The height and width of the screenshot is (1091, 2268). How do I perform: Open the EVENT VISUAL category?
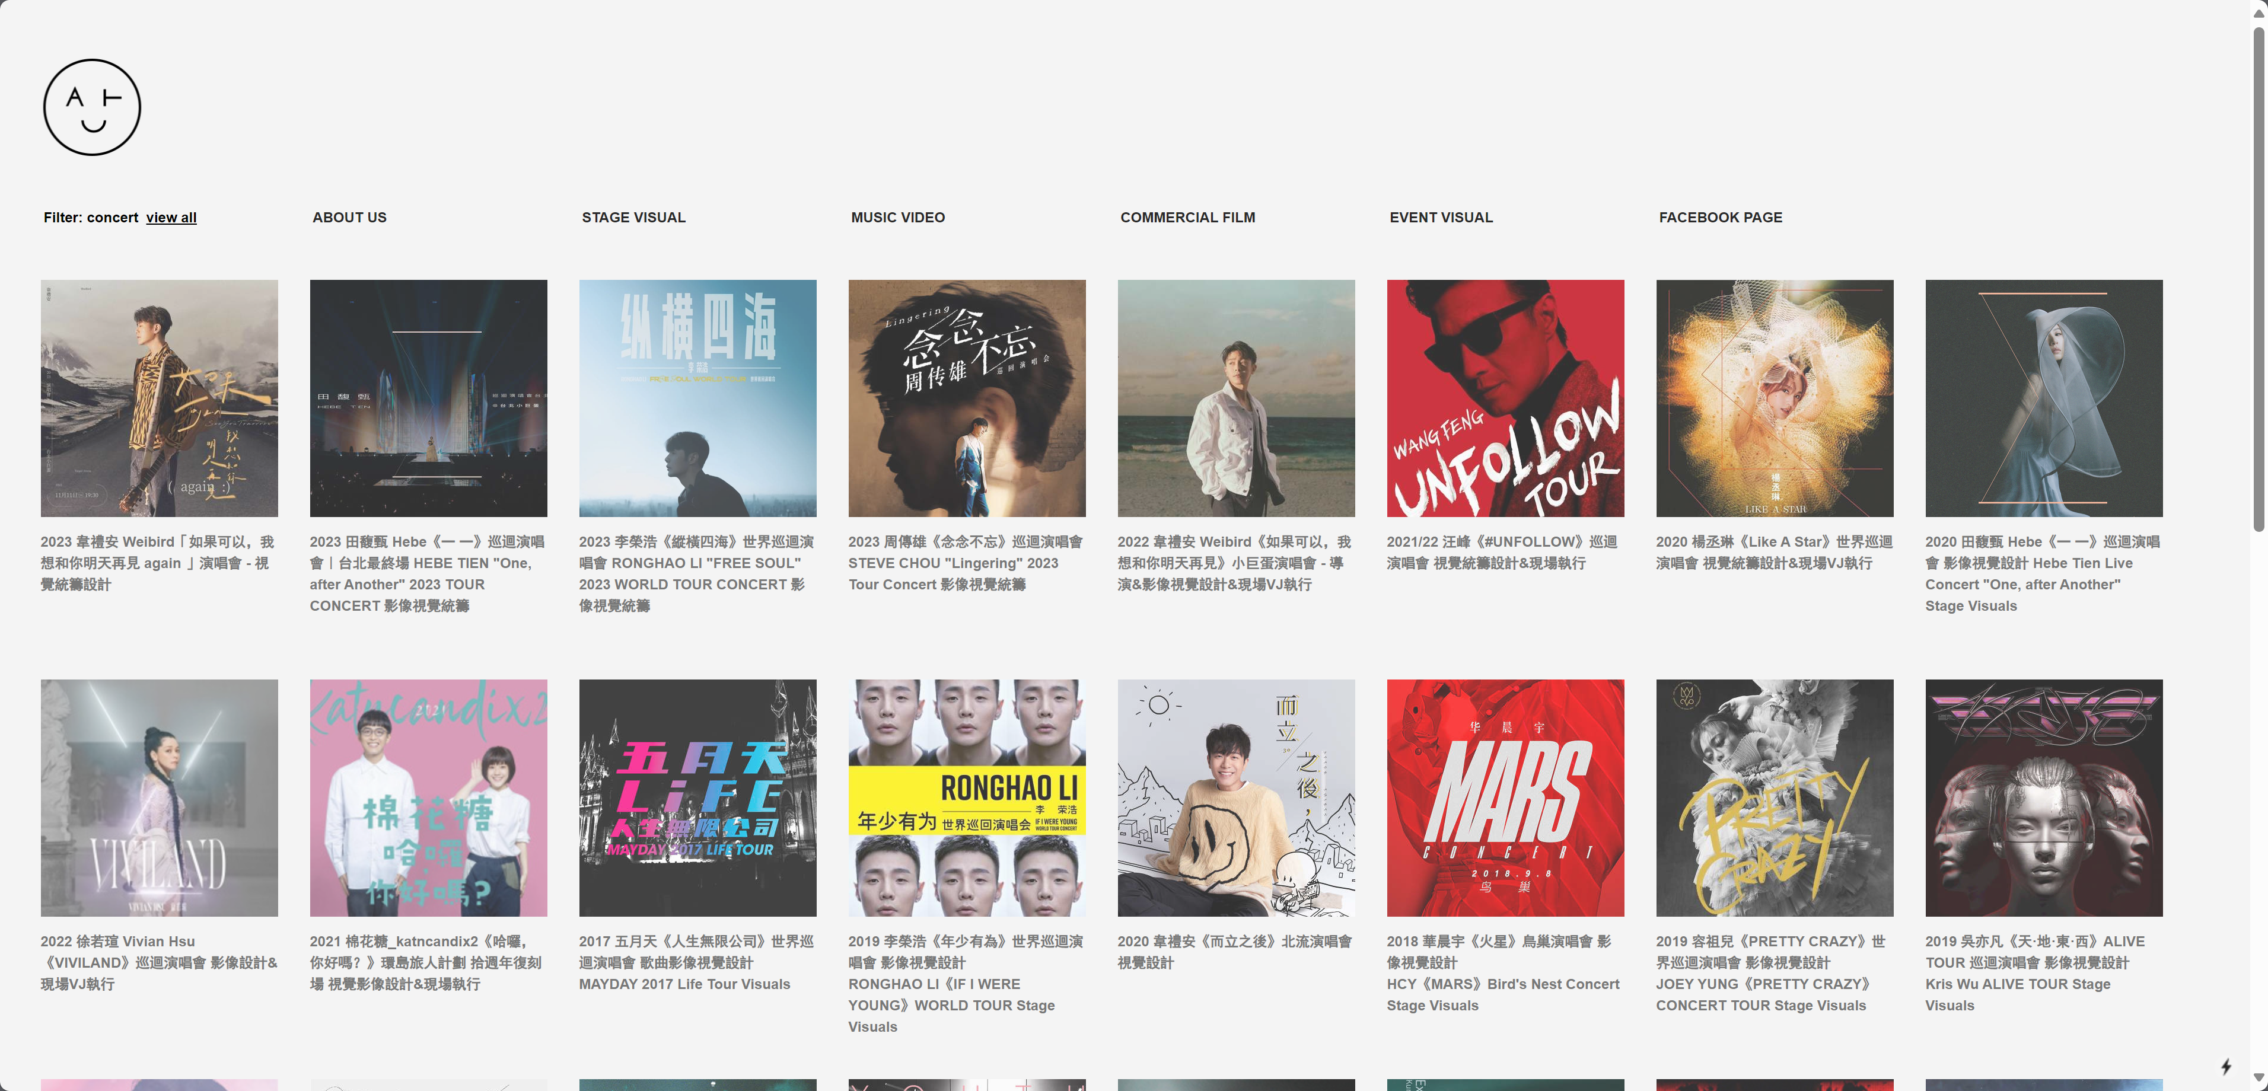click(1441, 218)
